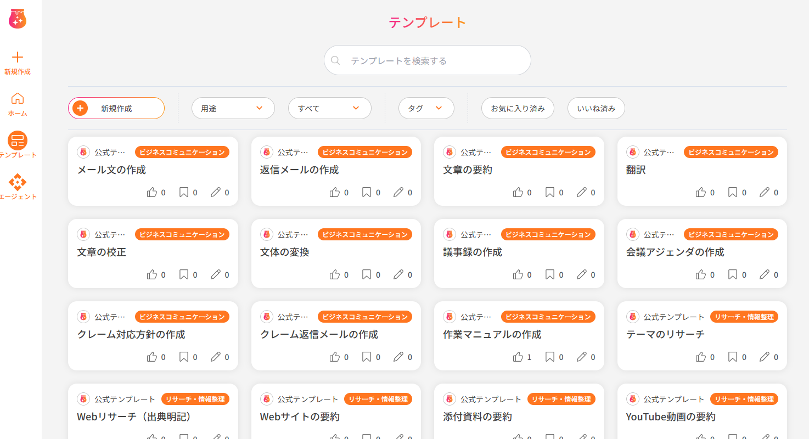Click the テンプレートを検索する search field
The image size is (809, 439).
tap(427, 60)
